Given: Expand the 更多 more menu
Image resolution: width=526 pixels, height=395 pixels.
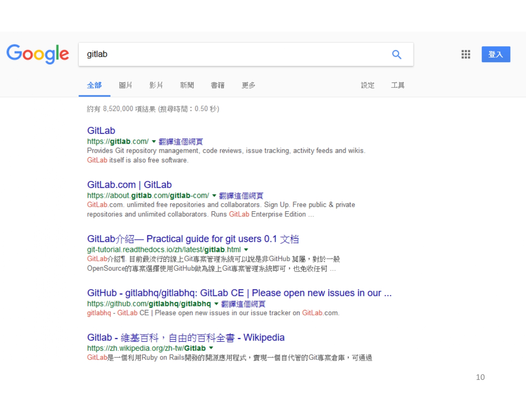Looking at the screenshot, I should 248,85.
